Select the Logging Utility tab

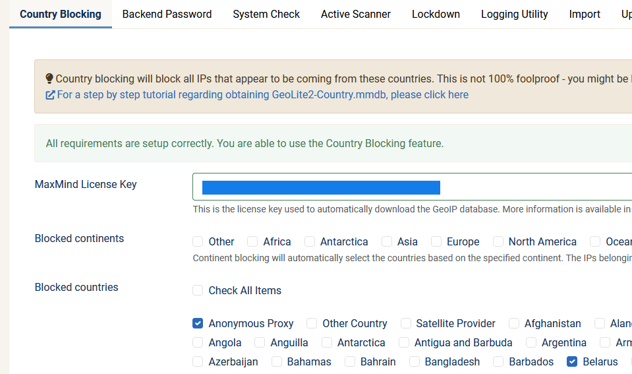[514, 14]
